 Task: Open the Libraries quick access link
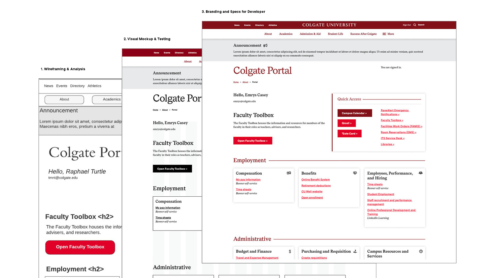click(x=387, y=144)
